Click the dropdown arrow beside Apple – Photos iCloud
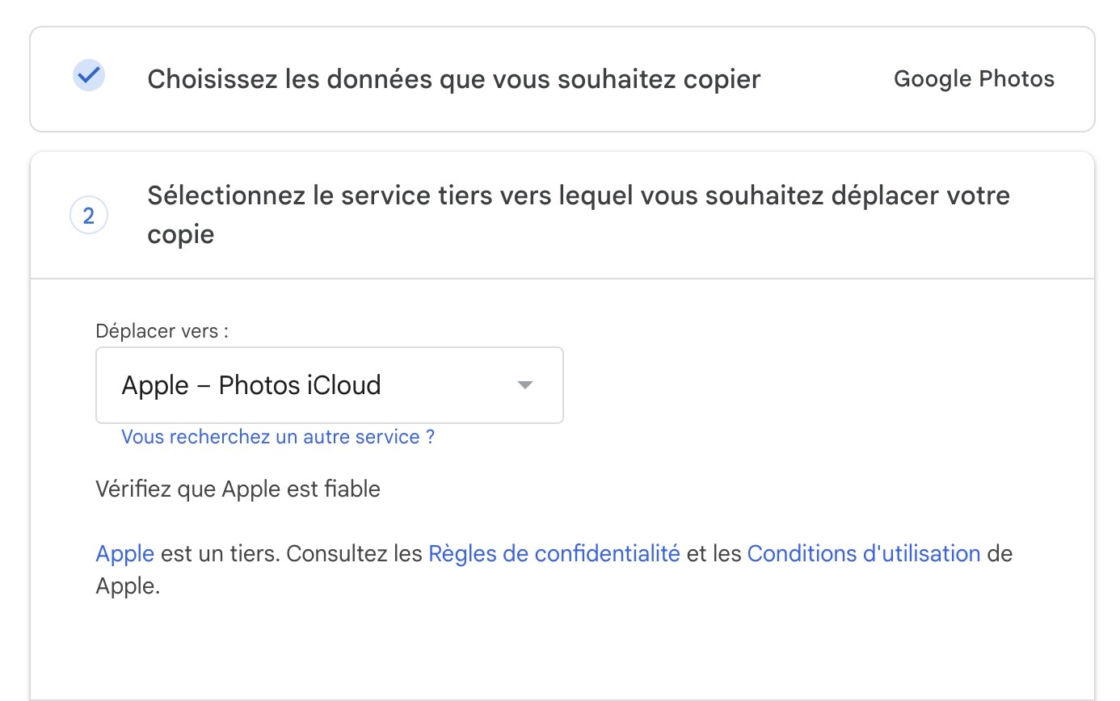This screenshot has height=701, width=1120. [x=525, y=385]
